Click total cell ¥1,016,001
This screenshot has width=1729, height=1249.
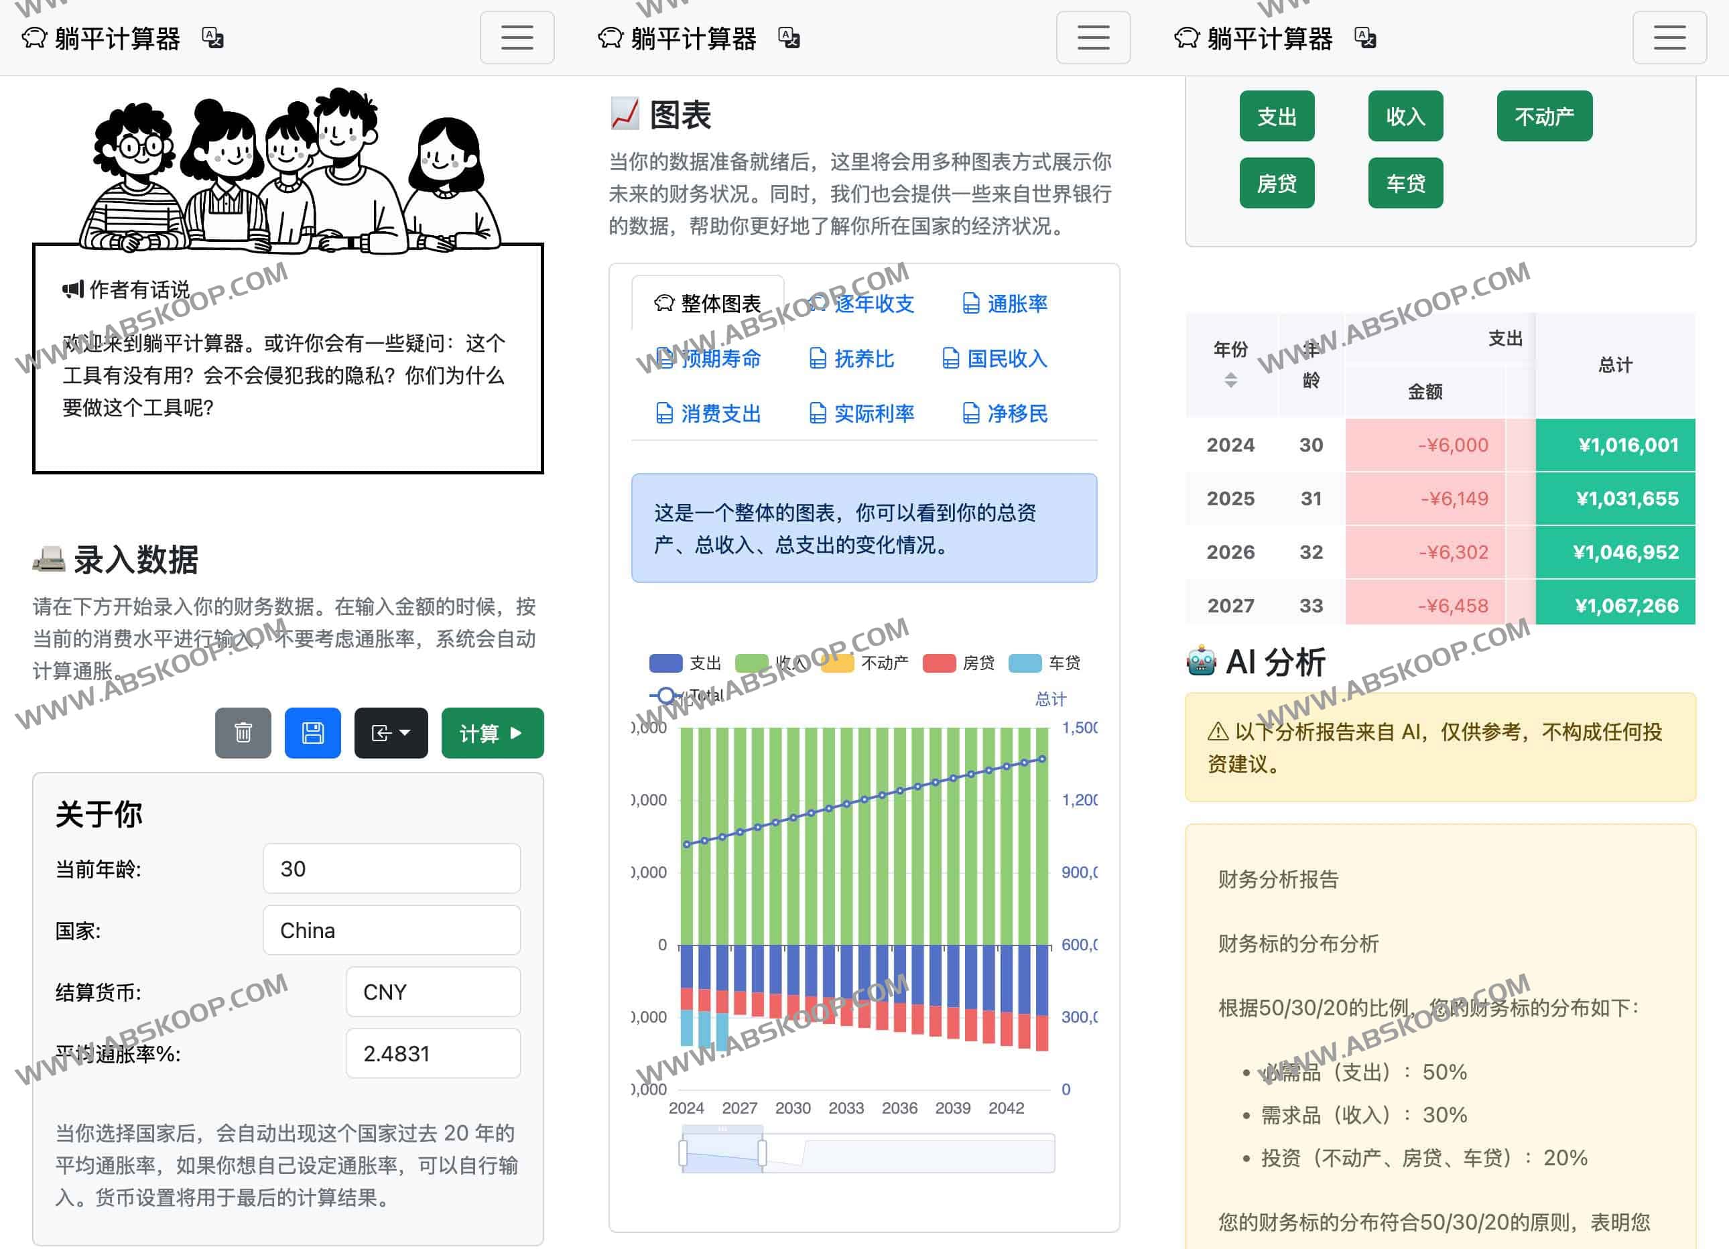click(1614, 445)
